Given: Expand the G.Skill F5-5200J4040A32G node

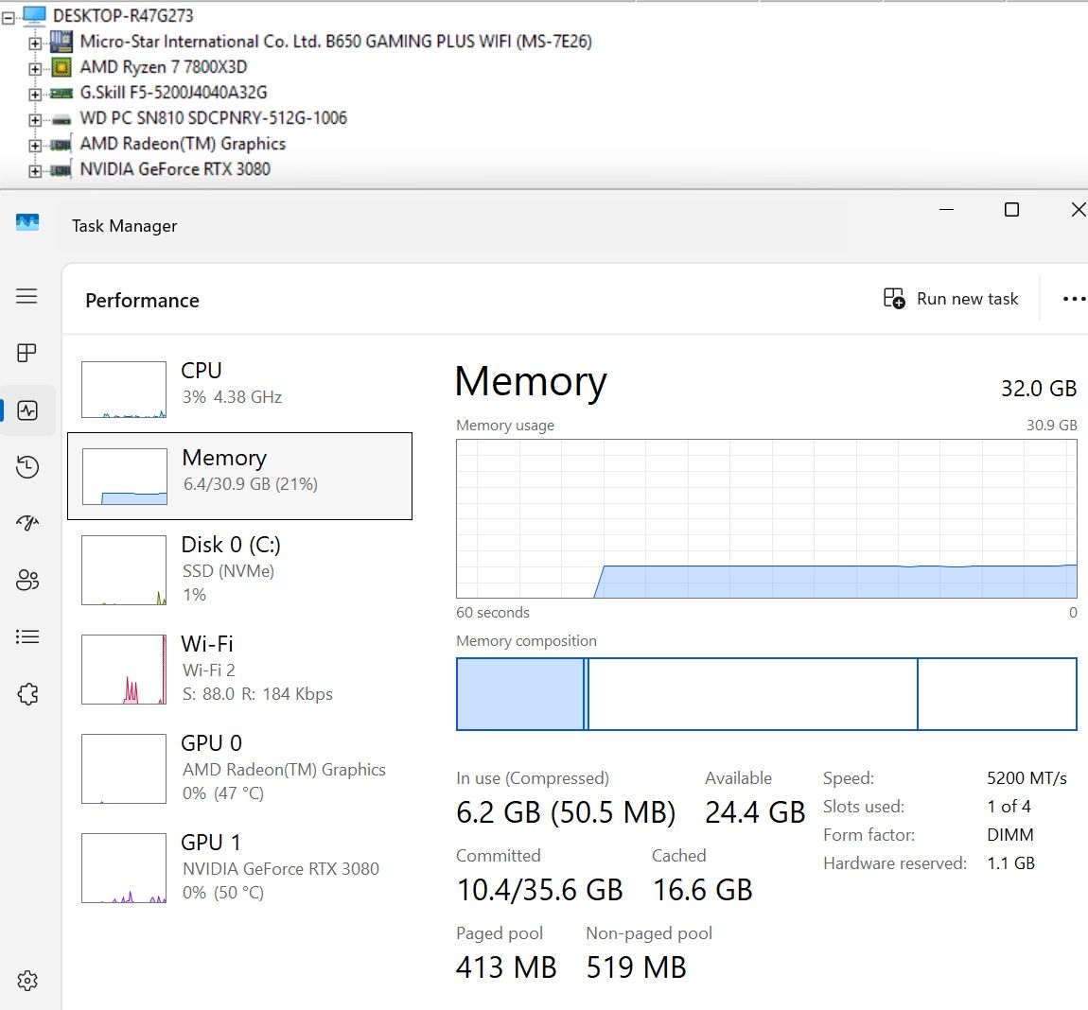Looking at the screenshot, I should [x=35, y=95].
